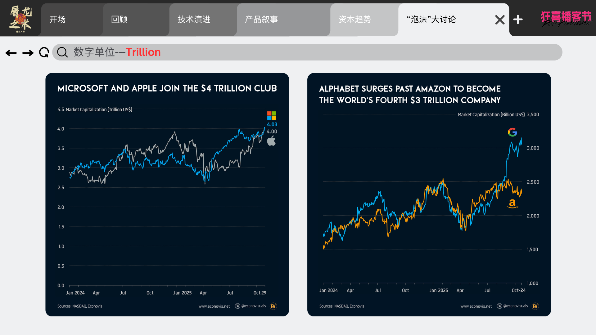Image resolution: width=596 pixels, height=335 pixels.
Task: Click the Microsoft logo on the left chart
Action: point(272,116)
